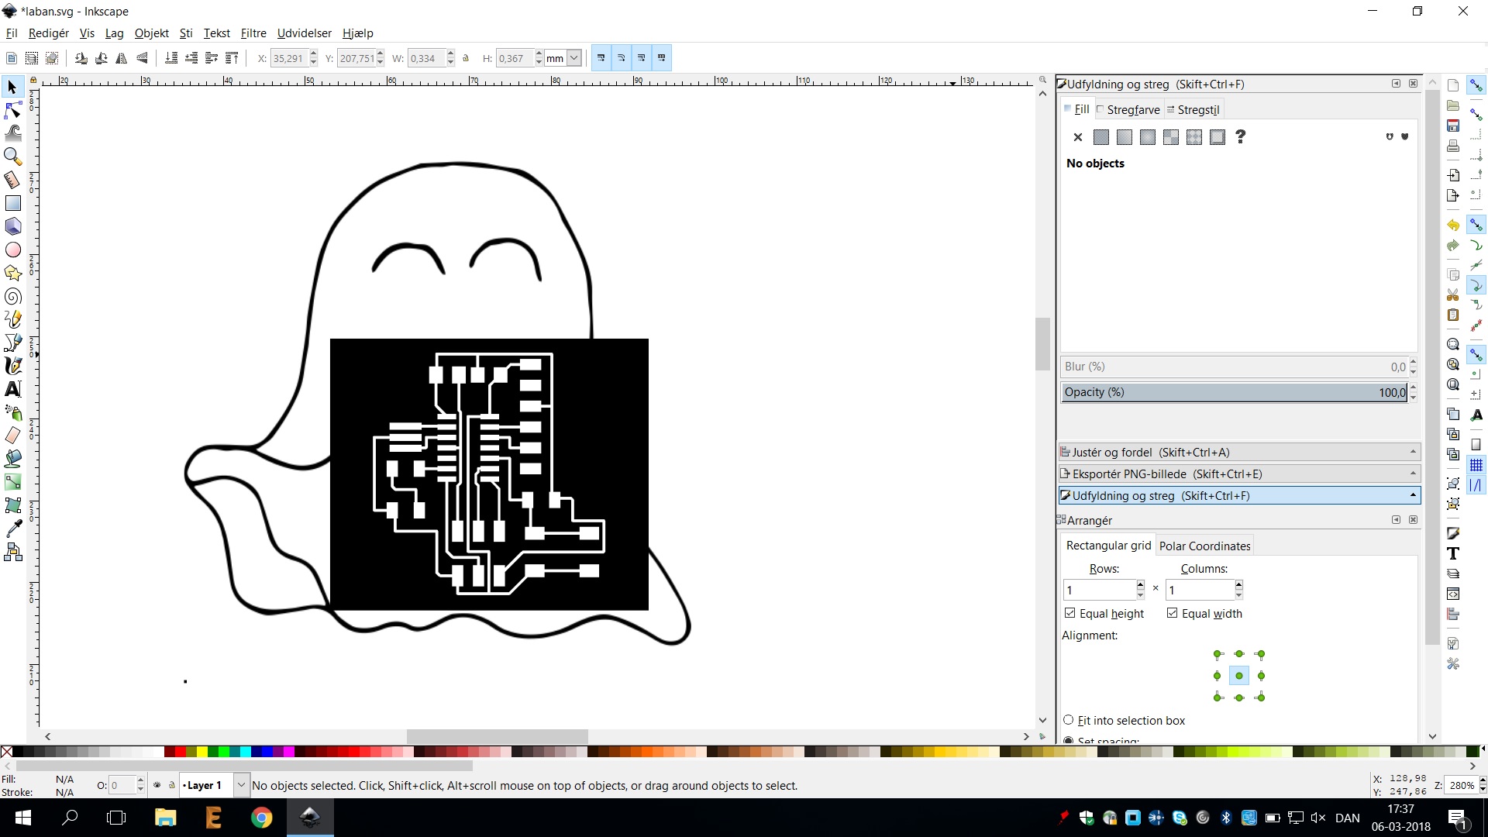Toggle Equal width checkbox
The height and width of the screenshot is (837, 1488).
point(1173,613)
